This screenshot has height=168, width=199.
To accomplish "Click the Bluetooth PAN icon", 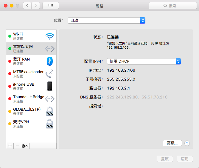I will tap(49, 61).
